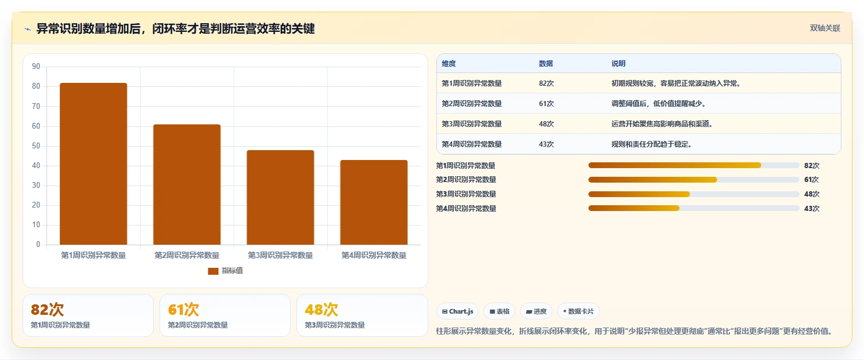Click the card title 异常识别数量增加后 heading
The image size is (864, 360).
coord(175,28)
